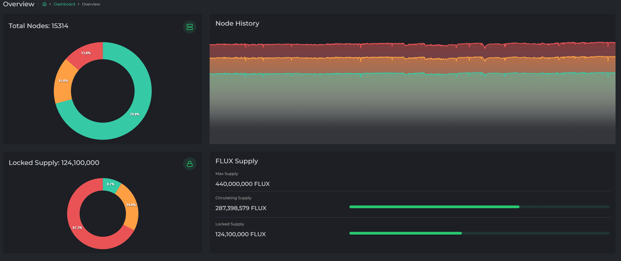Click the 287,398,579 FLUX circulating supply value
Viewport: 621px width, 261px height.
point(241,208)
